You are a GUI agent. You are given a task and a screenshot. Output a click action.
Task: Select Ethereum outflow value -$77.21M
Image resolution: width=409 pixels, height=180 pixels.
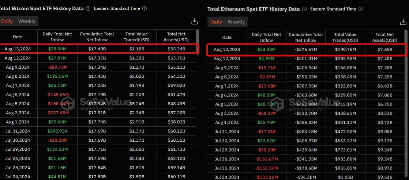point(266,131)
